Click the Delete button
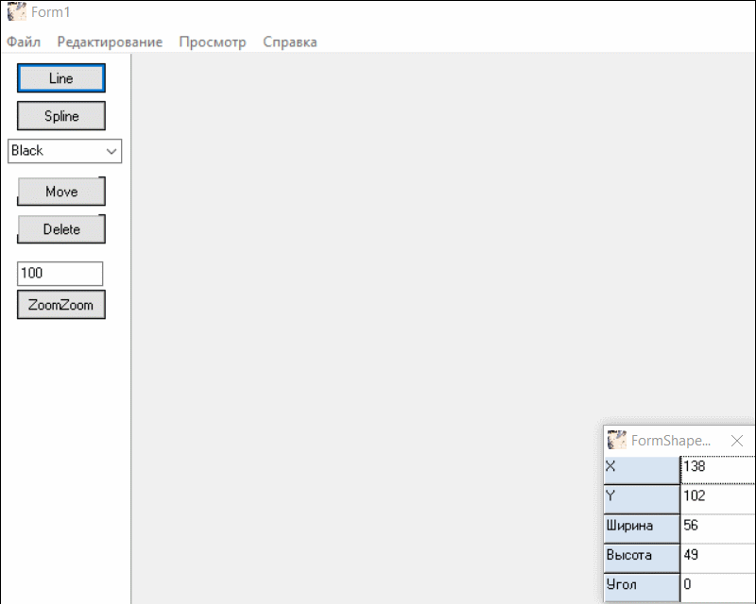Image resolution: width=756 pixels, height=604 pixels. coord(61,228)
